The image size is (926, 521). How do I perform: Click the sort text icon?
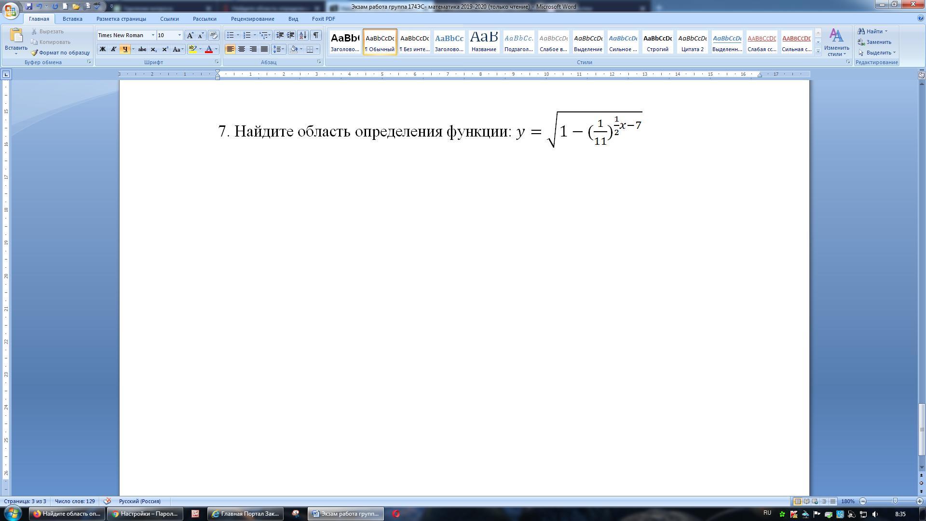tap(302, 35)
